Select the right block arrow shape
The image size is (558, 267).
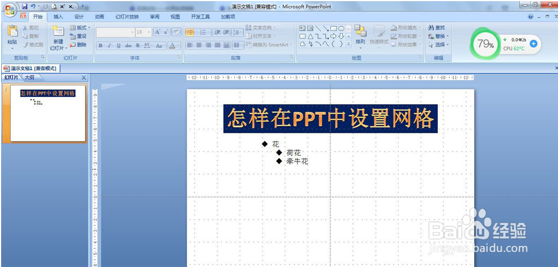point(333,36)
